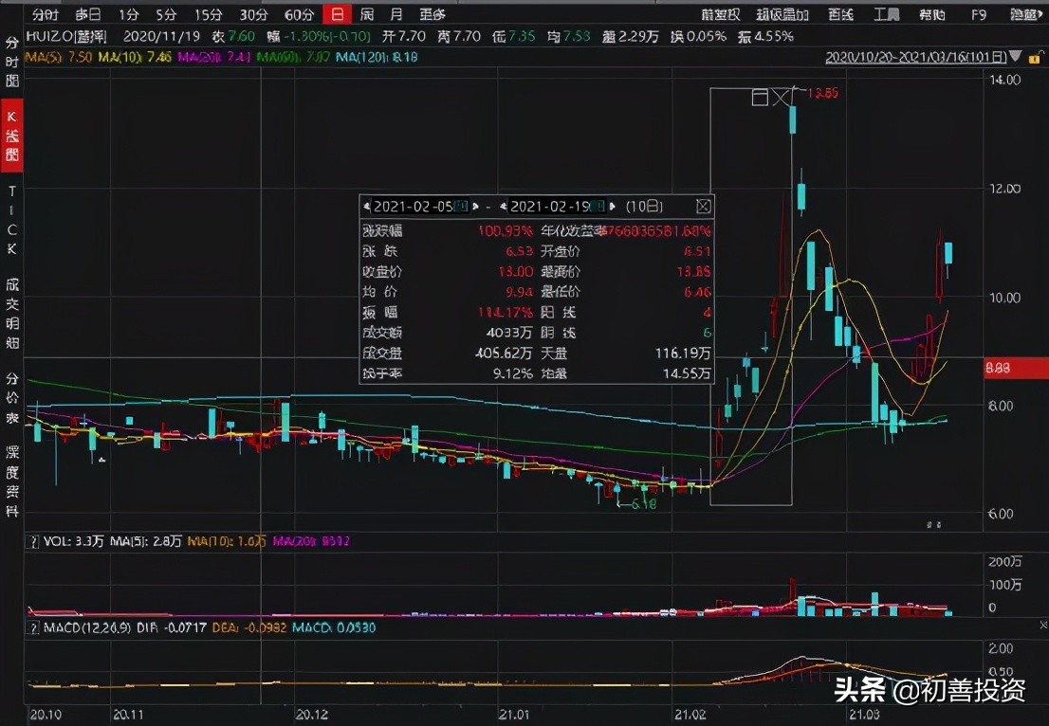Close the interval statistics popup
Viewport: 1049px width, 726px height.
(703, 206)
